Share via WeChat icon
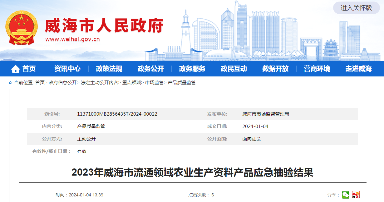Image resolution: width=384 pixels, height=202 pixels. pyautogui.click(x=346, y=195)
